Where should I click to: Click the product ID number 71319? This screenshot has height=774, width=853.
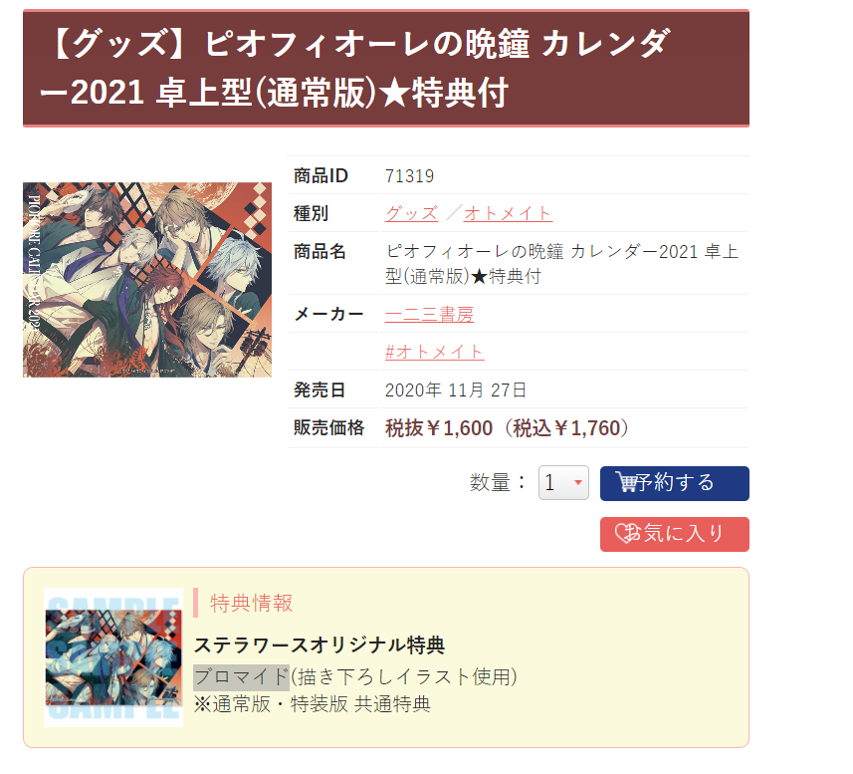410,175
